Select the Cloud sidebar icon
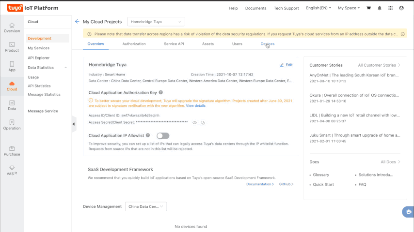Screen dimensions: 414x232 tap(12, 86)
